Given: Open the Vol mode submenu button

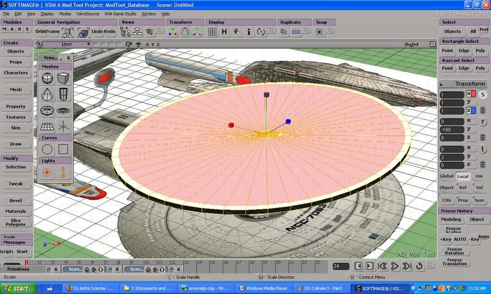Looking at the screenshot, I should point(479,187).
